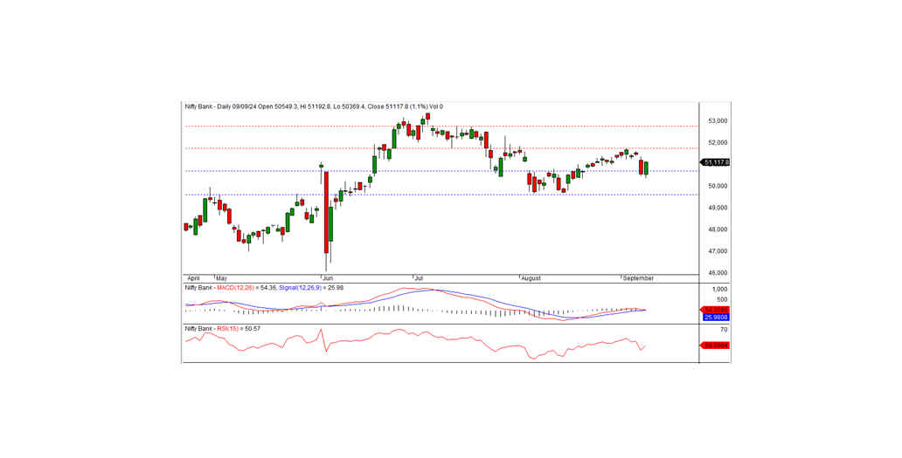The width and height of the screenshot is (902, 458).
Task: Click the red MACD value marker
Action: [716, 310]
